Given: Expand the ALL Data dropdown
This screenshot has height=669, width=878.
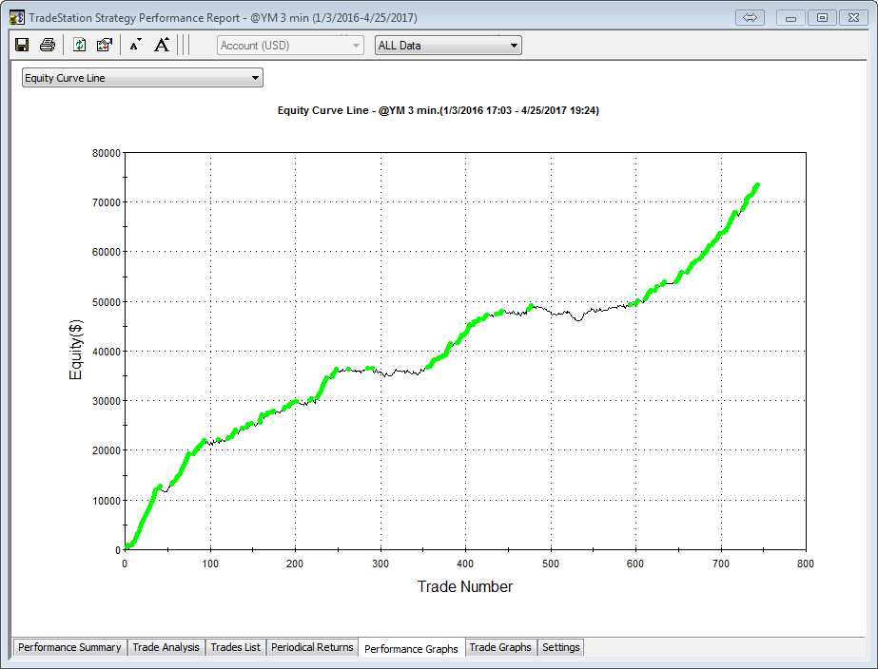Looking at the screenshot, I should 448,45.
